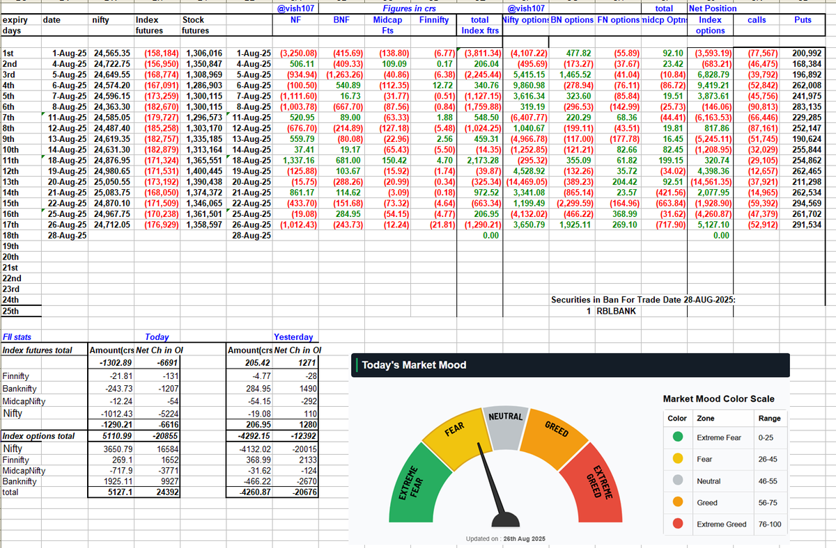
Task: Select net change in OI value -6691
Action: coord(168,363)
